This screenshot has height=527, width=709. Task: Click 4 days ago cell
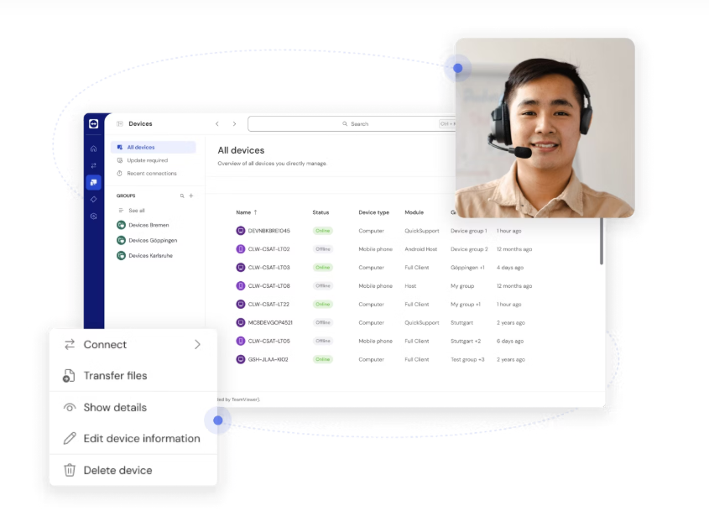510,268
